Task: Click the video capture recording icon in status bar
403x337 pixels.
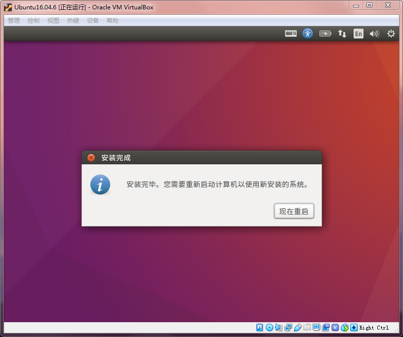Action: (326, 328)
